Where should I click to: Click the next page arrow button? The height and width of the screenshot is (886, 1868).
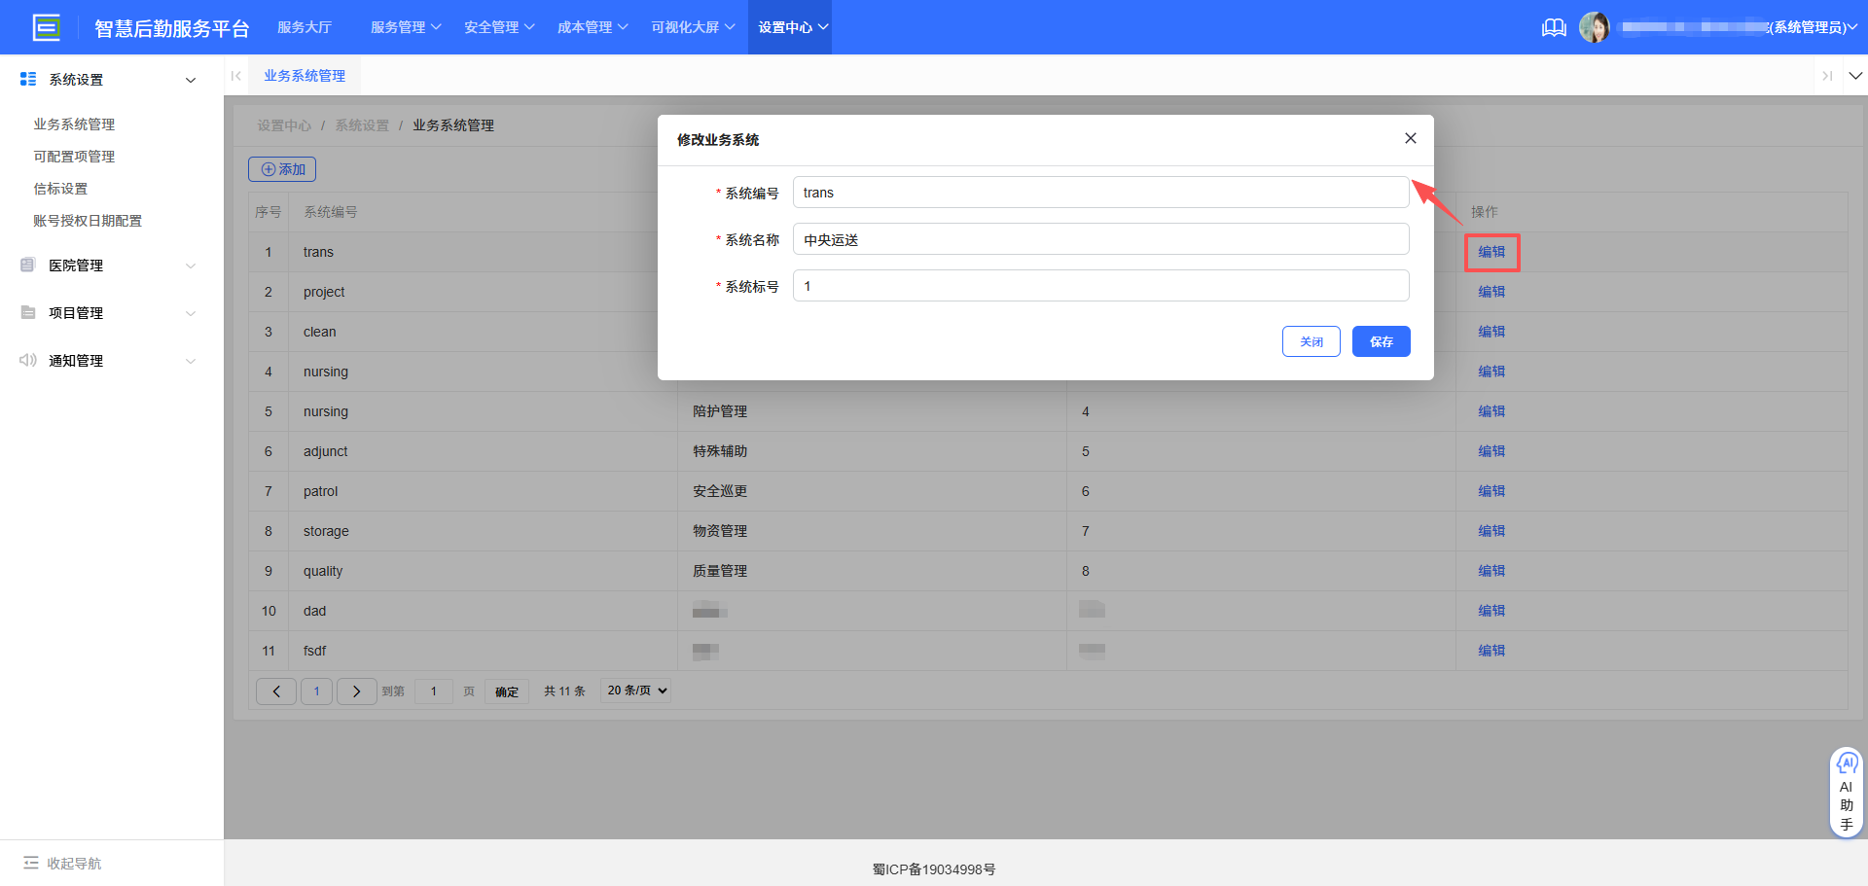356,691
